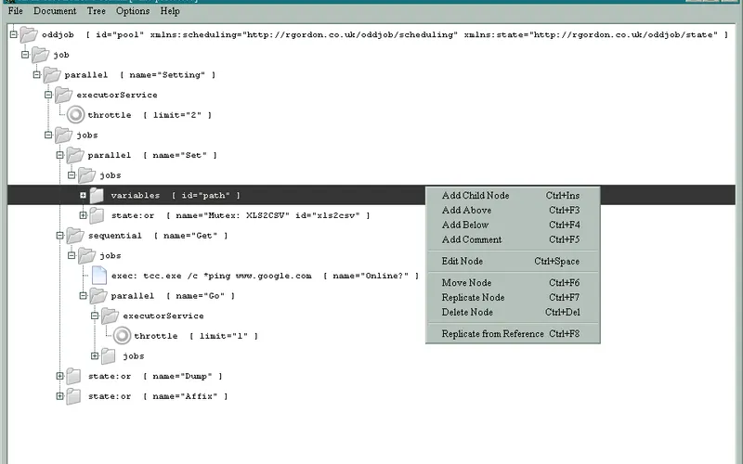Screen dimensions: 743x464
Task: Expand the state:or Dump node
Action: coord(59,376)
